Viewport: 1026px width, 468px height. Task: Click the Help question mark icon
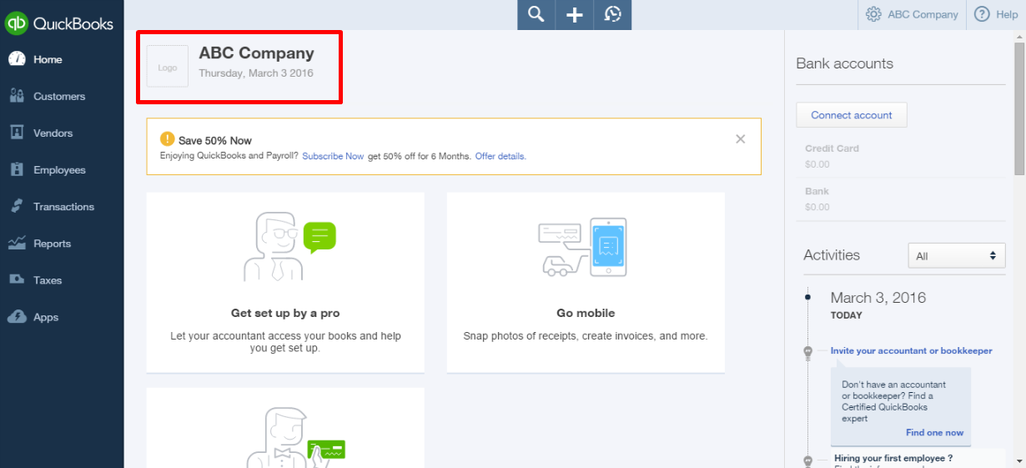(982, 14)
